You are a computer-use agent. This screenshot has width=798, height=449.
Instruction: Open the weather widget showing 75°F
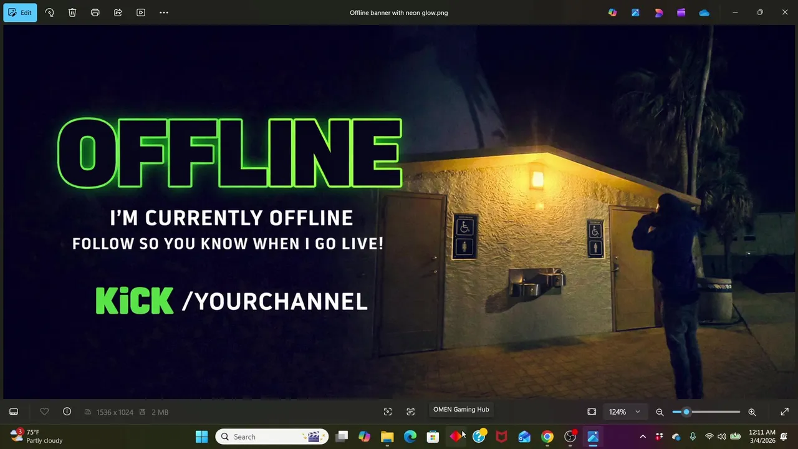pyautogui.click(x=37, y=437)
